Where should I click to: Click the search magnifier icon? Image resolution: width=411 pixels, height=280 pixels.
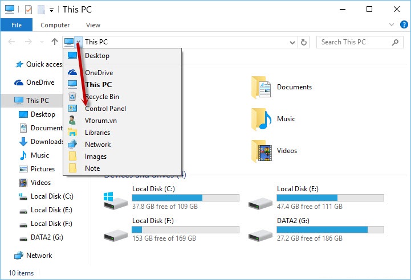click(395, 42)
